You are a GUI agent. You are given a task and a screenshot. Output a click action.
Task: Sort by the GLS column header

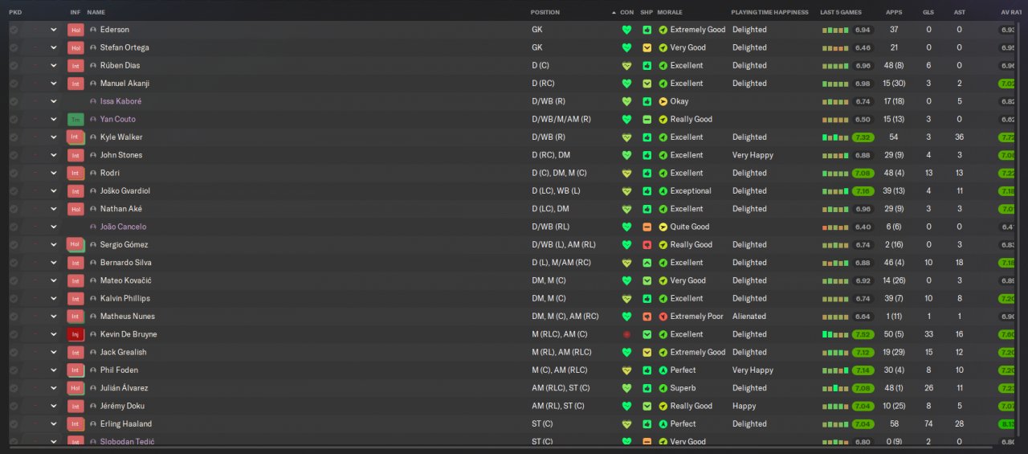928,13
